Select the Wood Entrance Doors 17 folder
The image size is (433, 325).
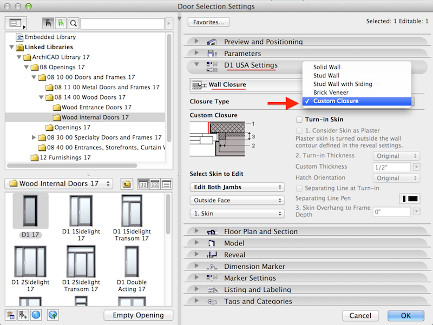(x=93, y=107)
